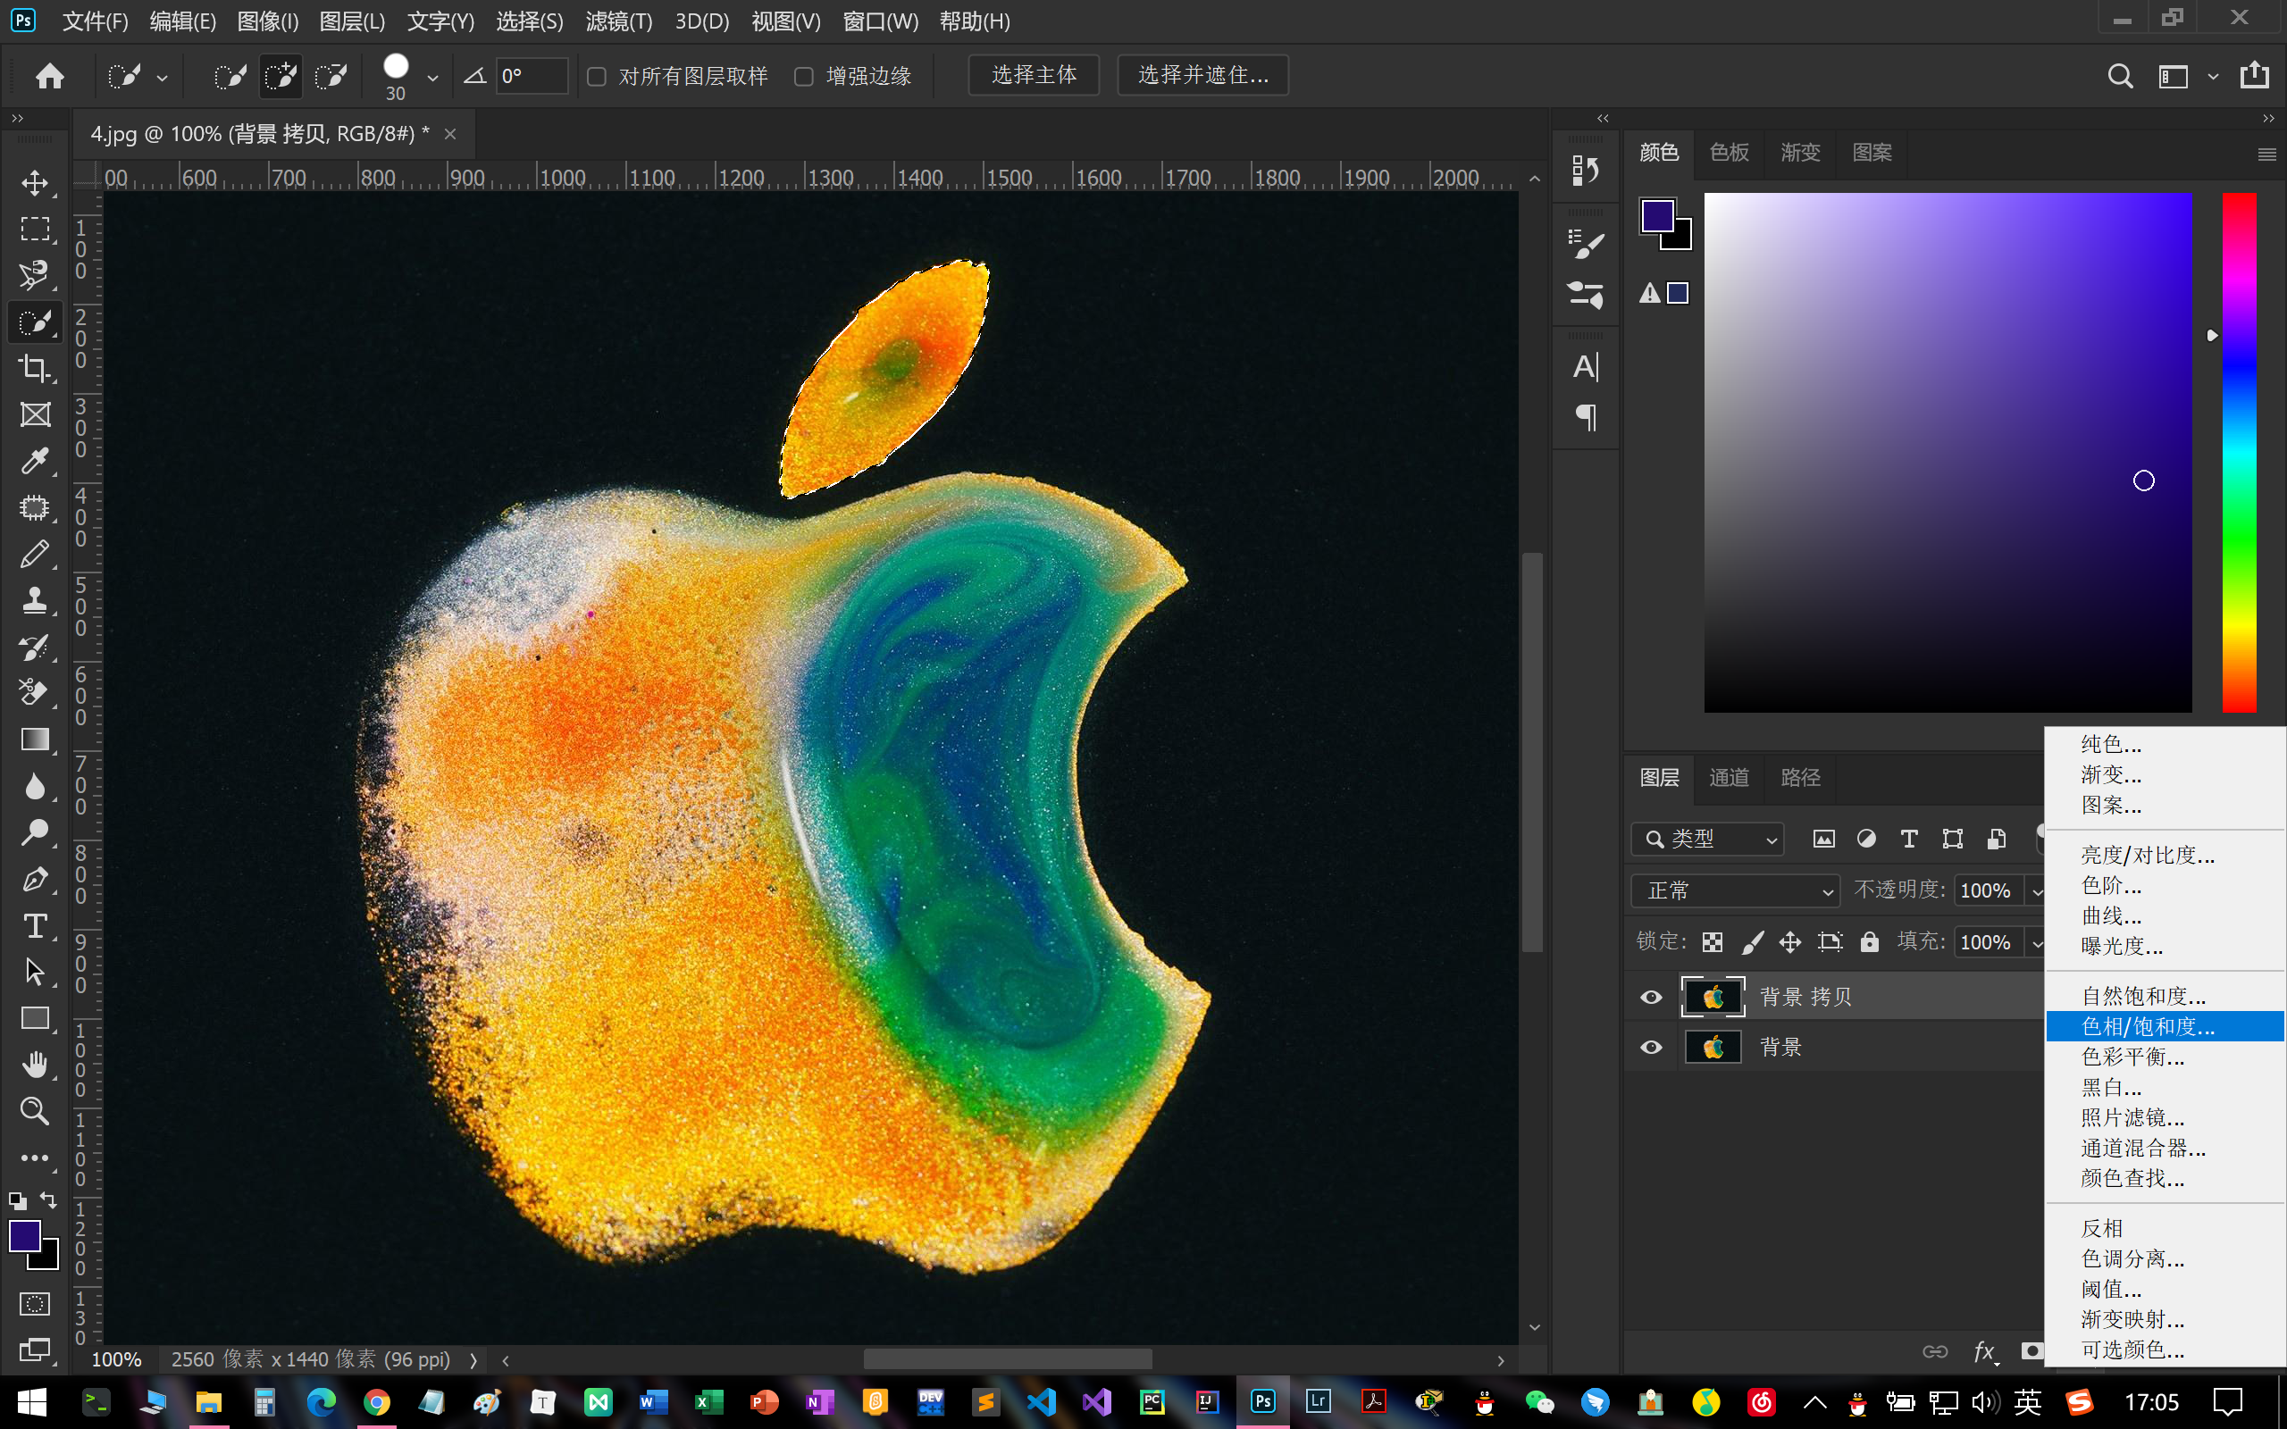Image resolution: width=2287 pixels, height=1429 pixels.
Task: Click the foreground color swatch in Color panel
Action: click(x=1657, y=216)
